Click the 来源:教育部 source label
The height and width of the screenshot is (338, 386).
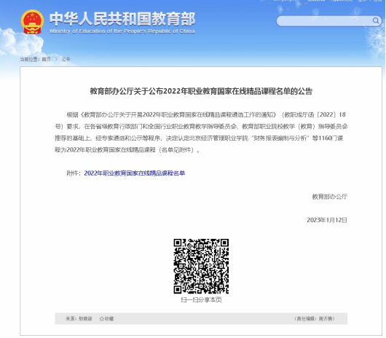(79, 319)
